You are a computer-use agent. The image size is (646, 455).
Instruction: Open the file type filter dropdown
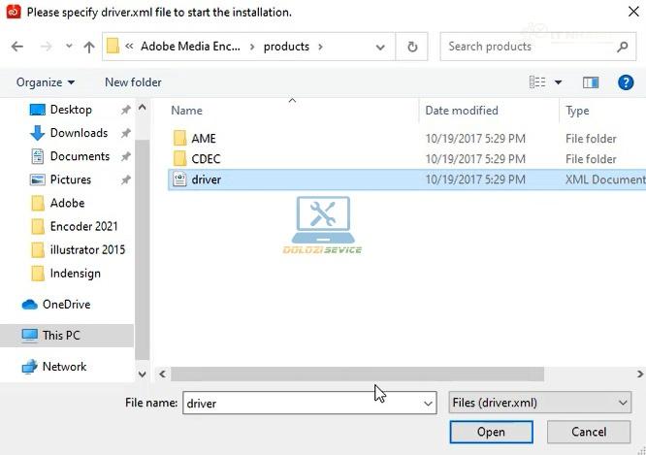point(540,403)
